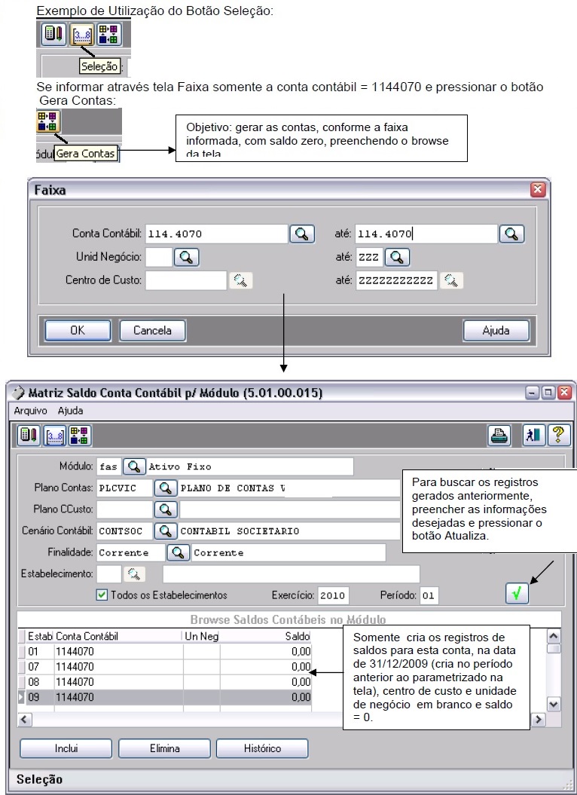Open lookup for starting Unid Negócio in Faixa
Screen dimensions: 577x795
[x=186, y=257]
